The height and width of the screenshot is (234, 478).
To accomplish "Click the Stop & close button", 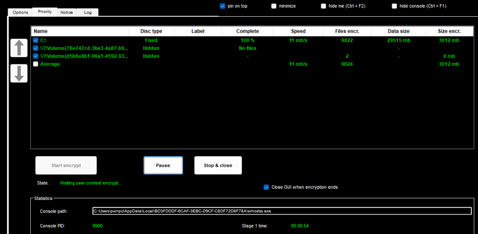I will coord(218,165).
